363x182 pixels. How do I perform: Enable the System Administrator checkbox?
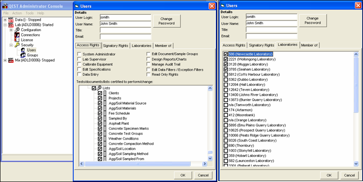[x=79, y=54]
